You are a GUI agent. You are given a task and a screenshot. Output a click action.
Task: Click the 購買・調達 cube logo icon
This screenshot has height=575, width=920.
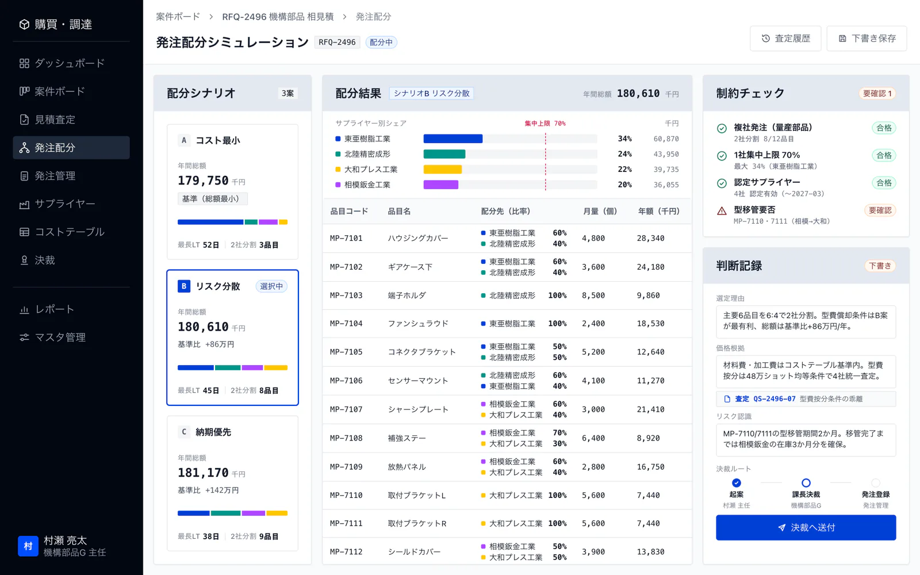[x=24, y=24]
